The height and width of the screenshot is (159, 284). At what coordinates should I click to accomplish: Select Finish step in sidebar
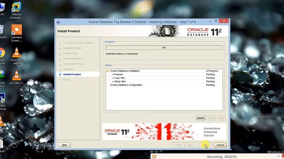point(66,79)
